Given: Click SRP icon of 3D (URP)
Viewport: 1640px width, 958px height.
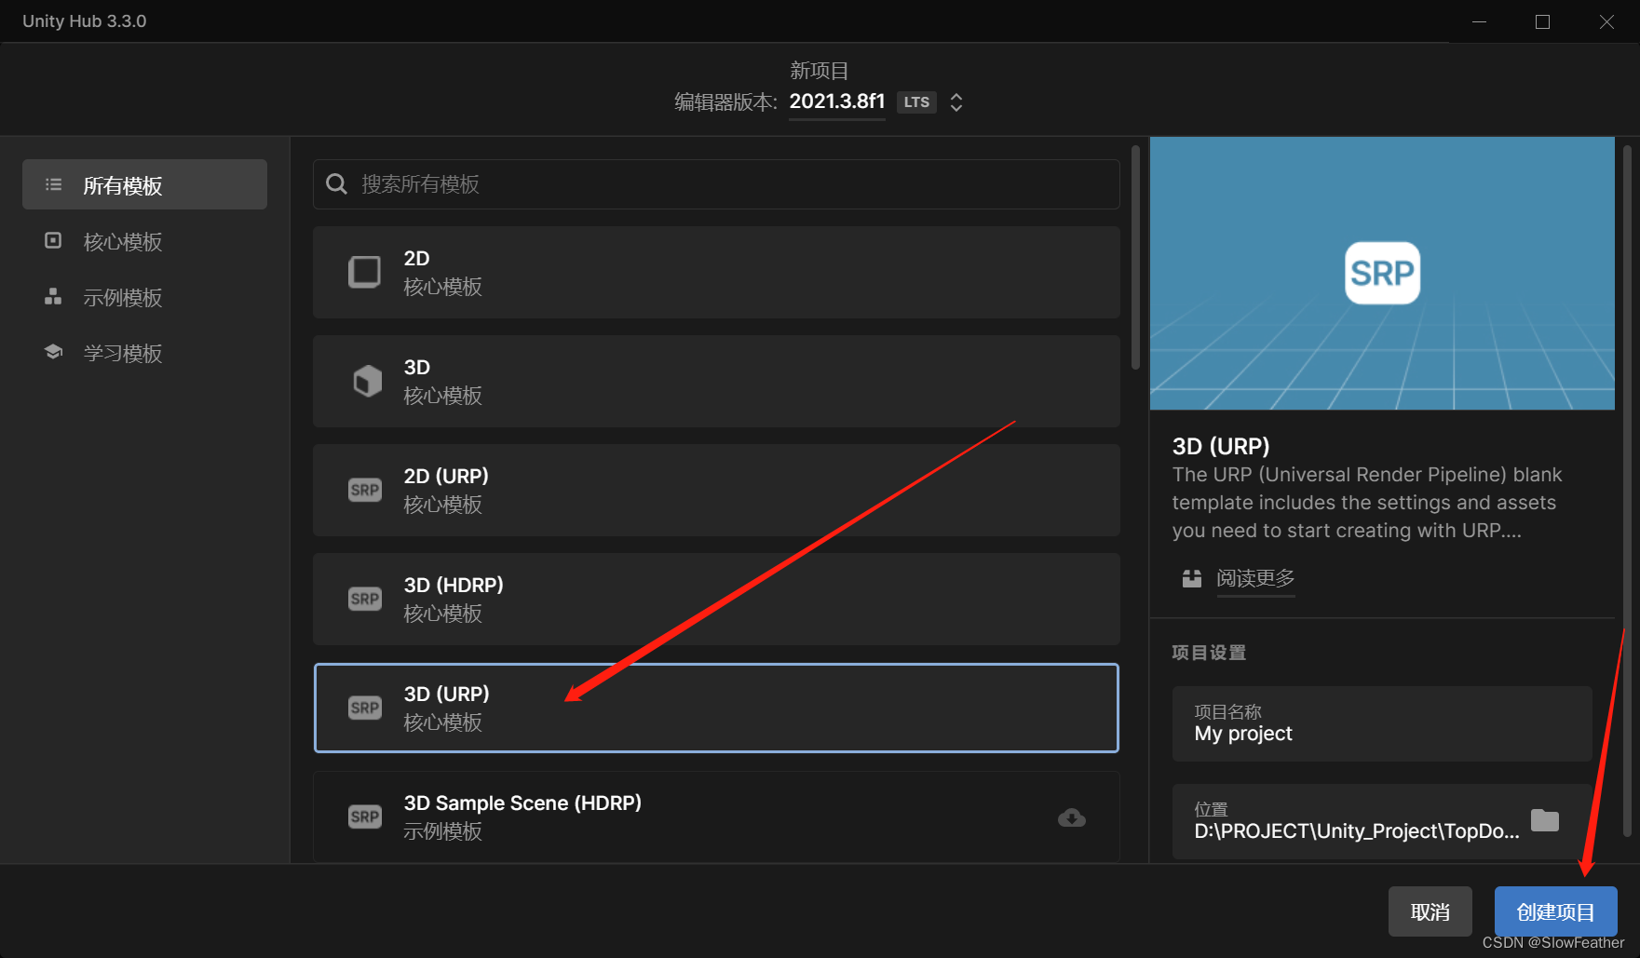Looking at the screenshot, I should click(365, 708).
